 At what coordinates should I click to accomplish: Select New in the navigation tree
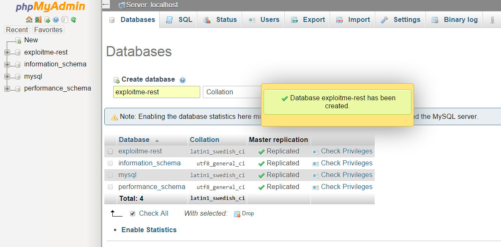pos(31,40)
